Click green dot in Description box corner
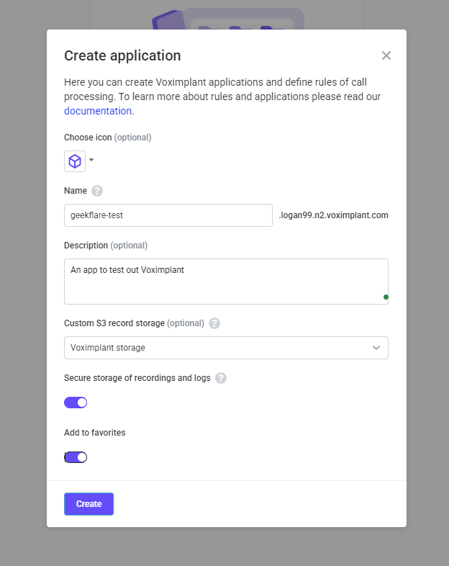 386,297
